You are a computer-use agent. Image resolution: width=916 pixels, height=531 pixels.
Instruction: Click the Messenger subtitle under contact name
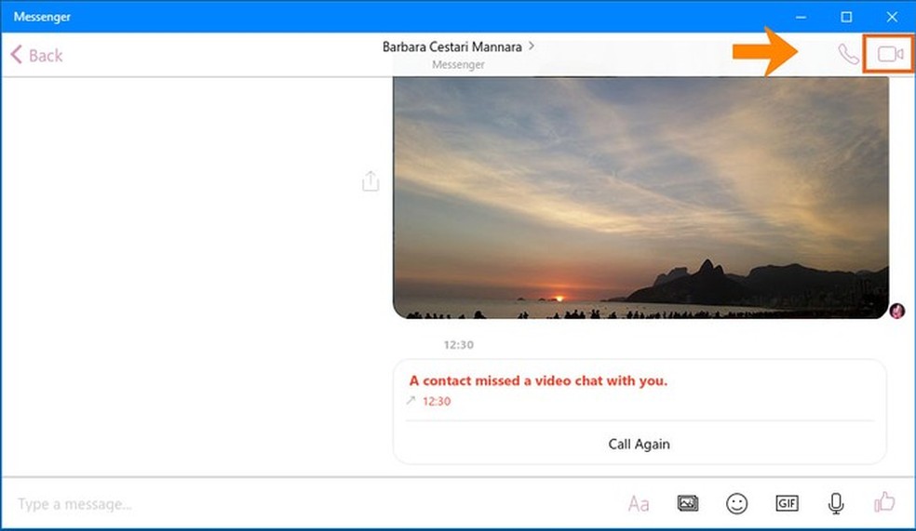pyautogui.click(x=459, y=65)
